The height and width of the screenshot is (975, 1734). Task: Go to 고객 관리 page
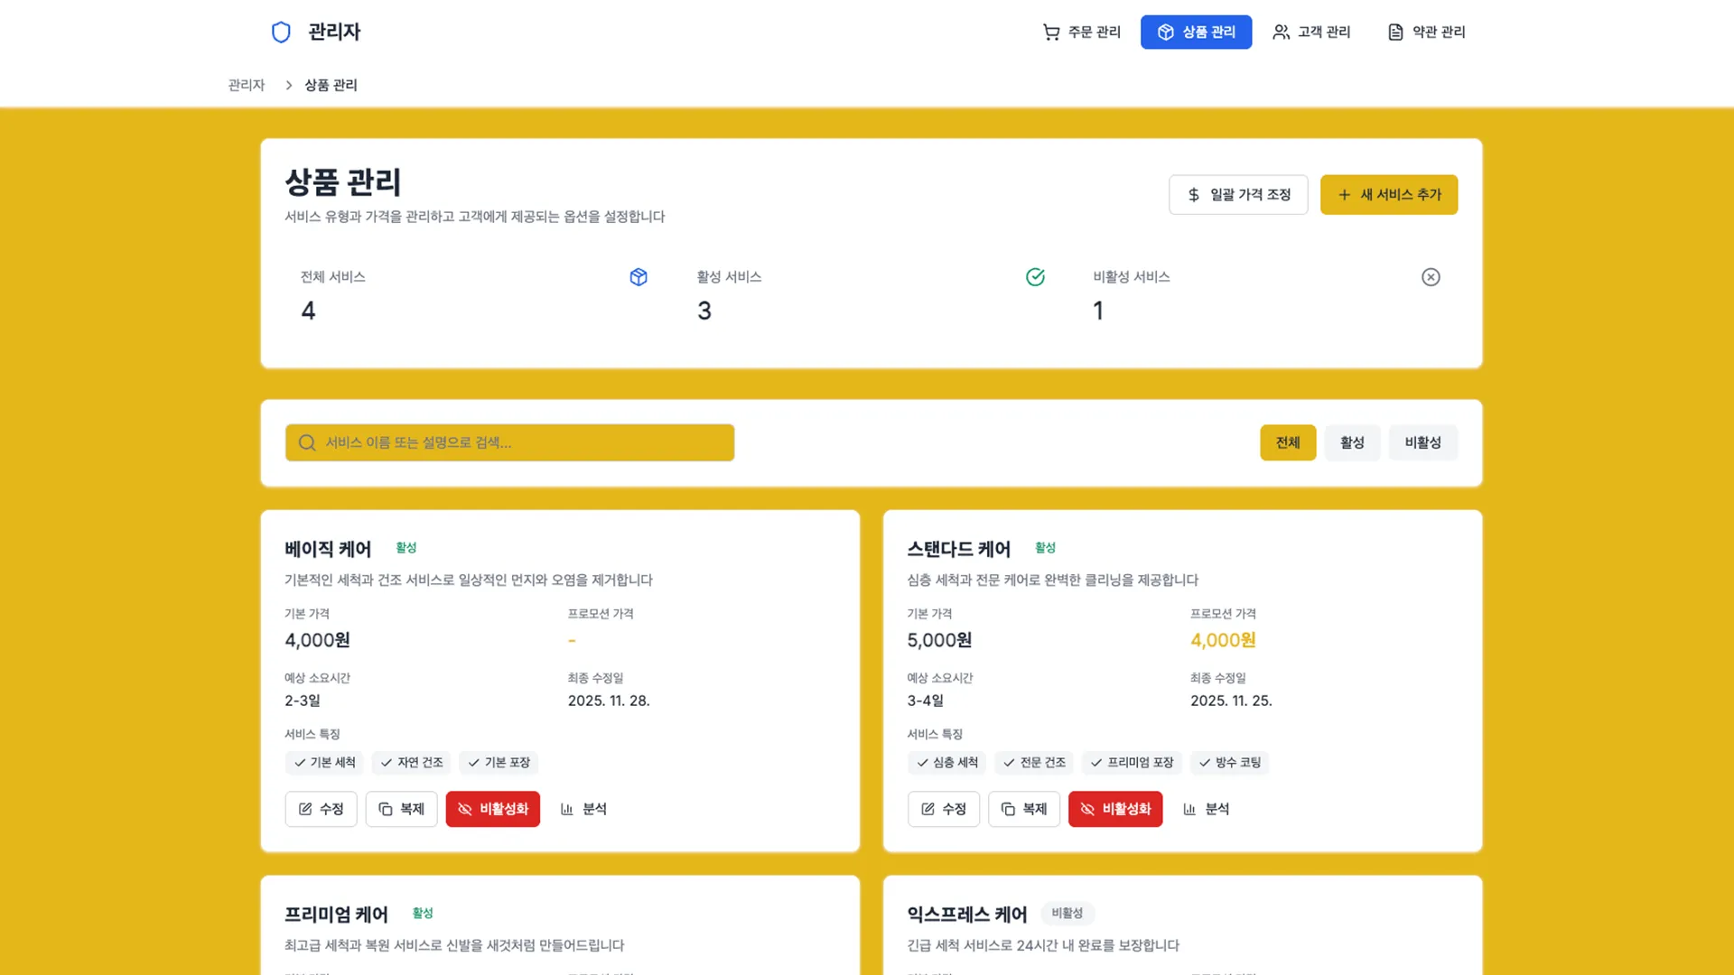pyautogui.click(x=1311, y=32)
